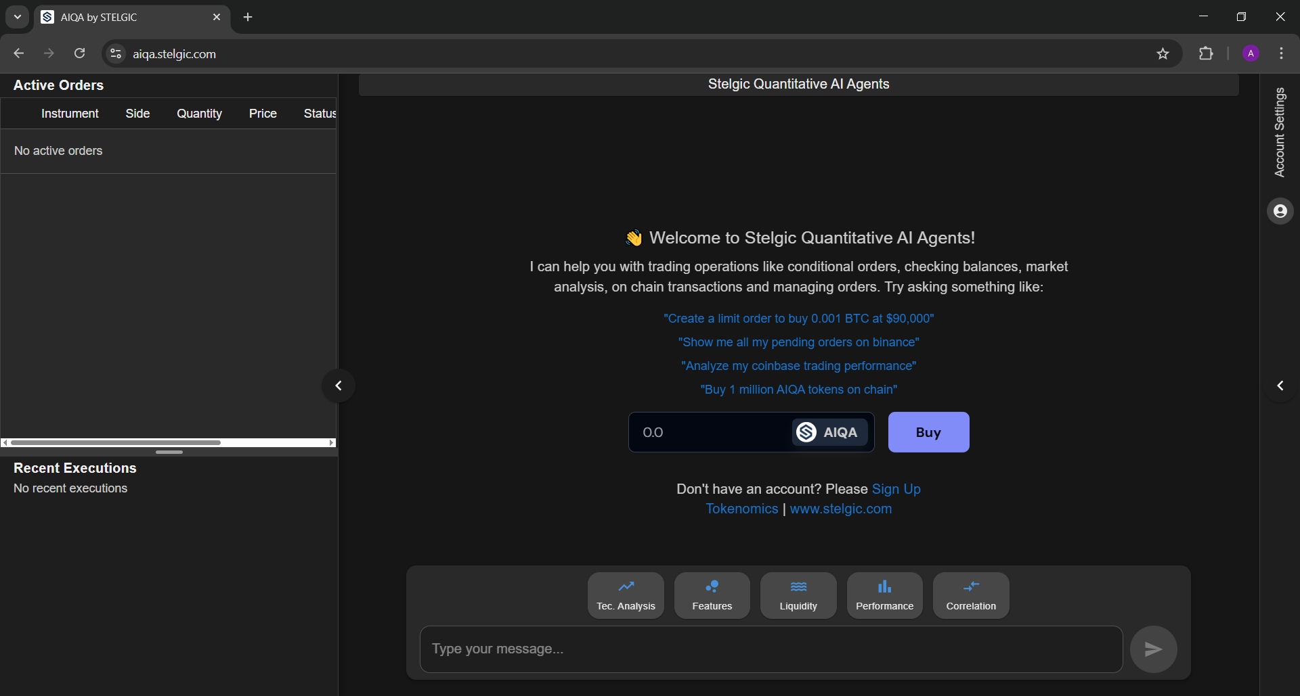
Task: Click the Active Orders heading
Action: (58, 85)
